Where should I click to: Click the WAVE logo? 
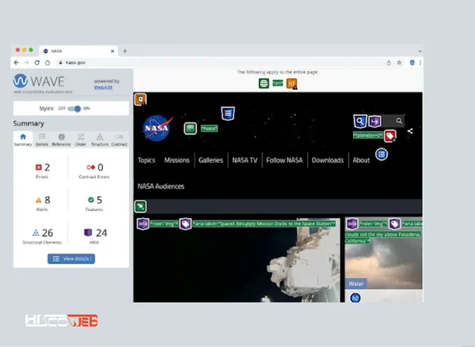pyautogui.click(x=39, y=81)
